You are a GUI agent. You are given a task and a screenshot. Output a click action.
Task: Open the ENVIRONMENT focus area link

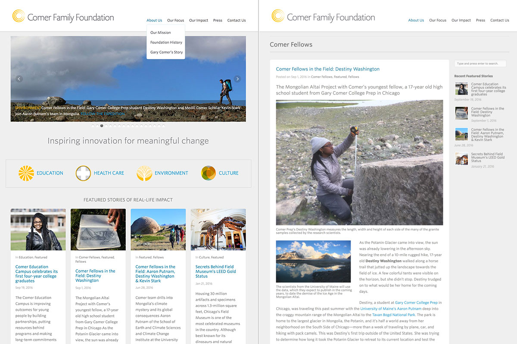171,173
